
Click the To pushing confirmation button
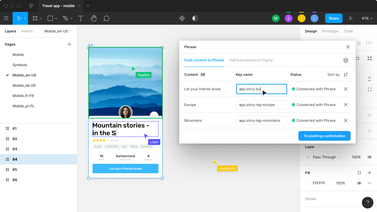(x=324, y=136)
